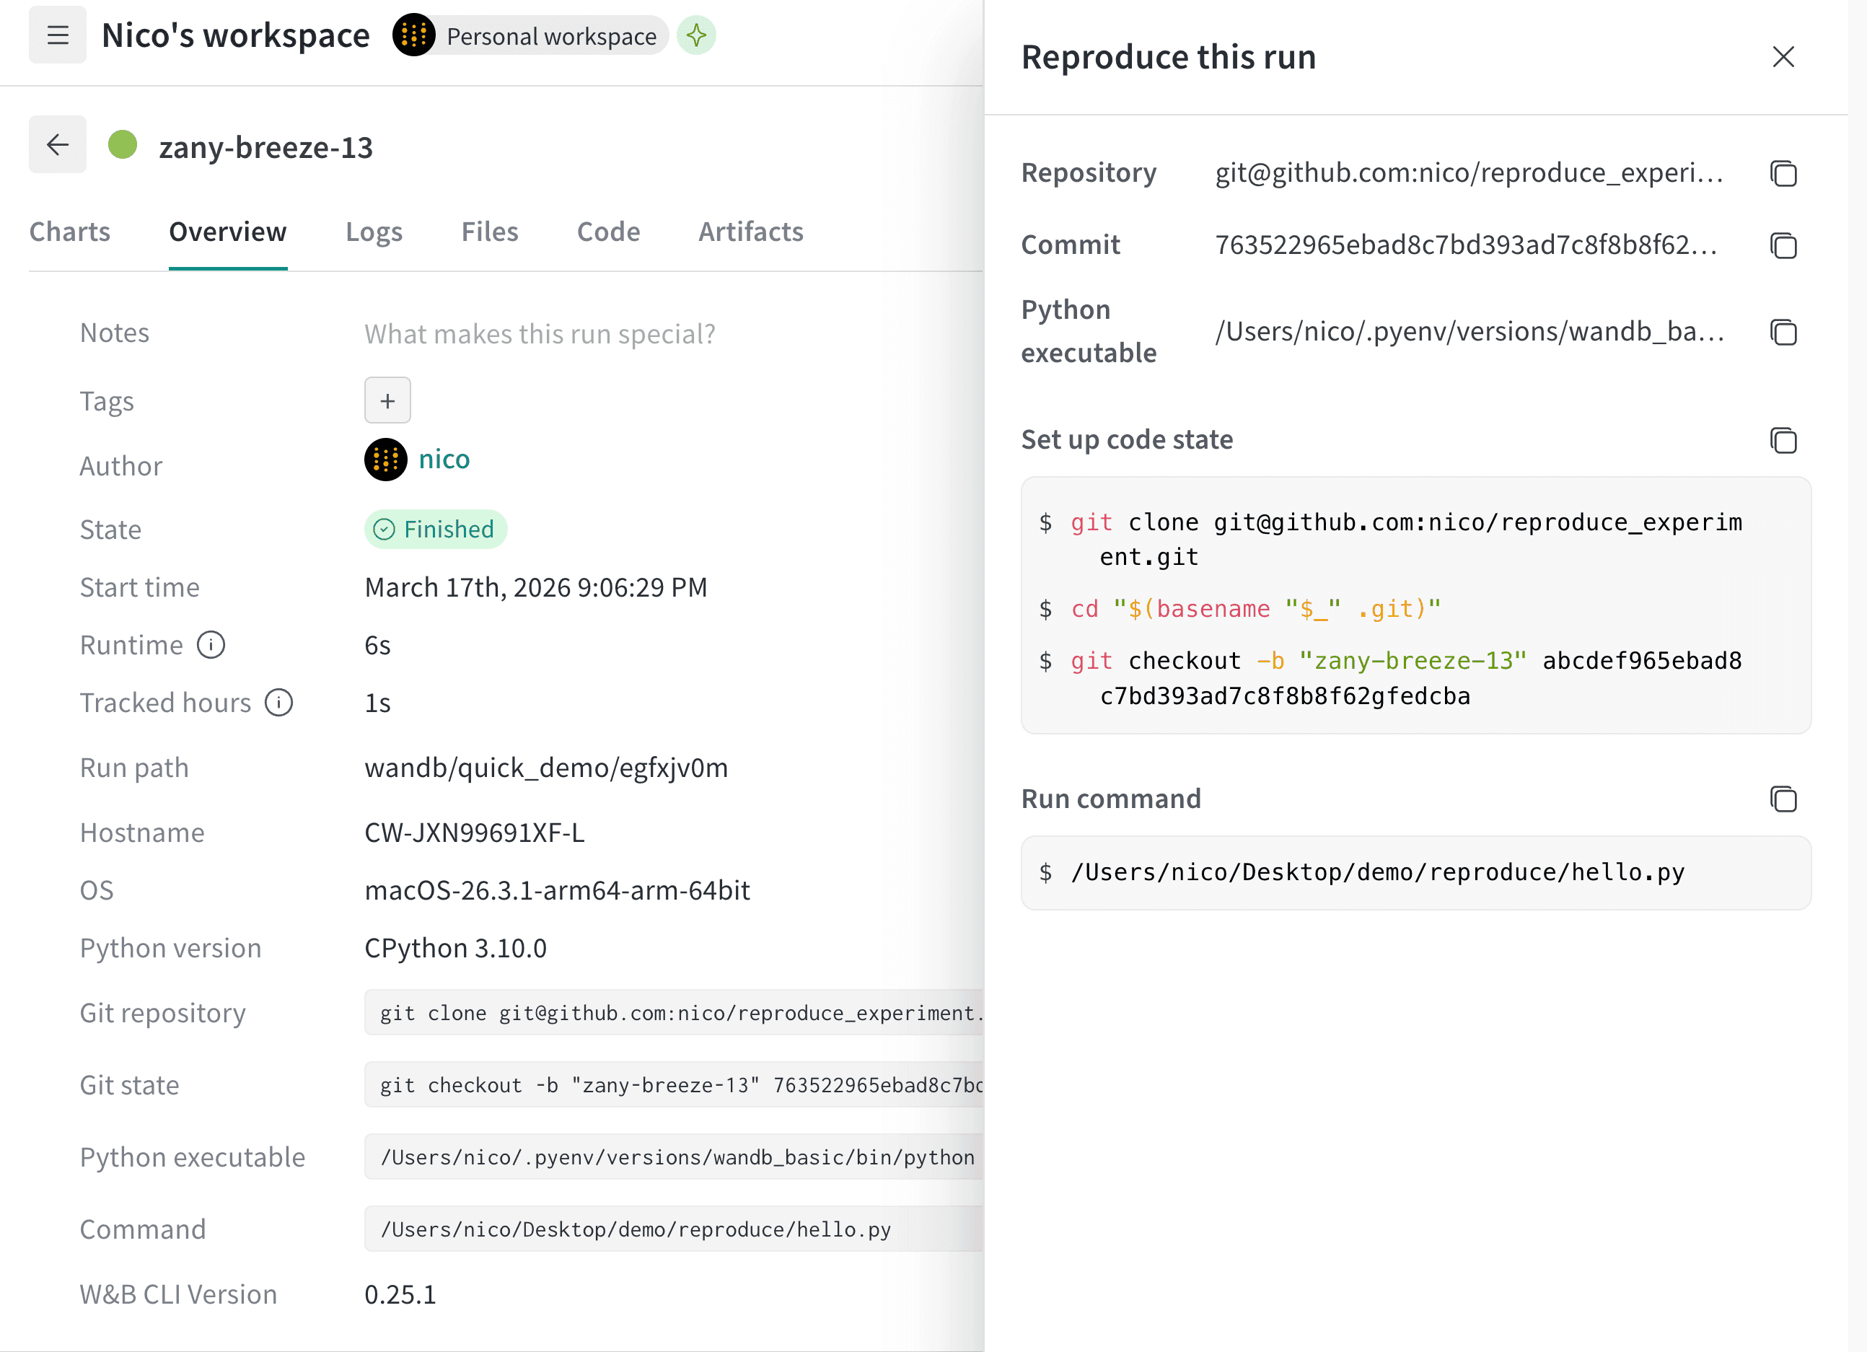Click the Nico's workspace title

click(x=235, y=35)
